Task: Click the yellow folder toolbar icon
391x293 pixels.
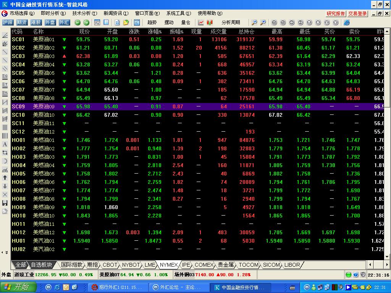Action: (126, 23)
